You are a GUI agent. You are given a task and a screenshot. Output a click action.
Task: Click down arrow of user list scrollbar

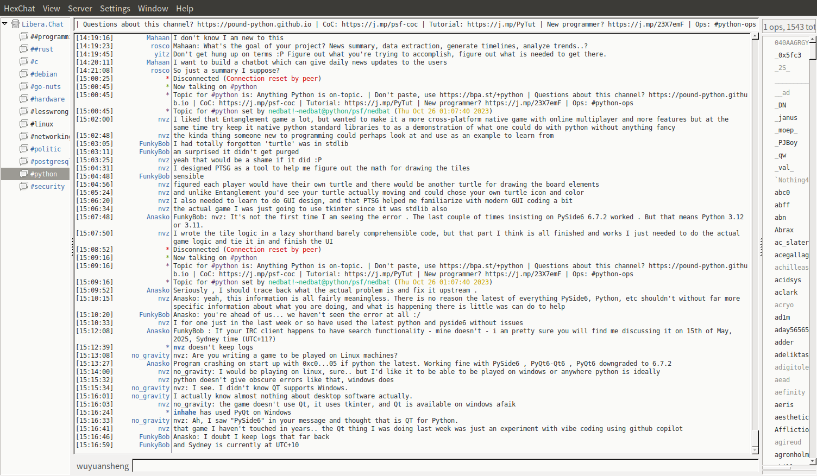click(813, 461)
